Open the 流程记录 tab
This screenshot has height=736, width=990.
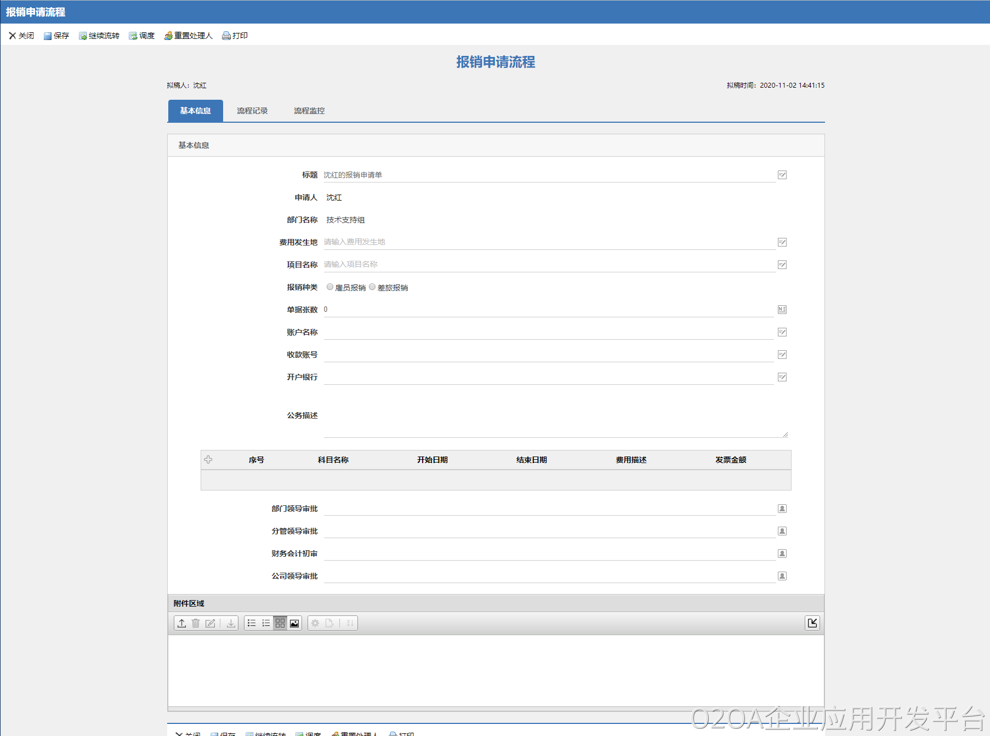click(x=252, y=111)
